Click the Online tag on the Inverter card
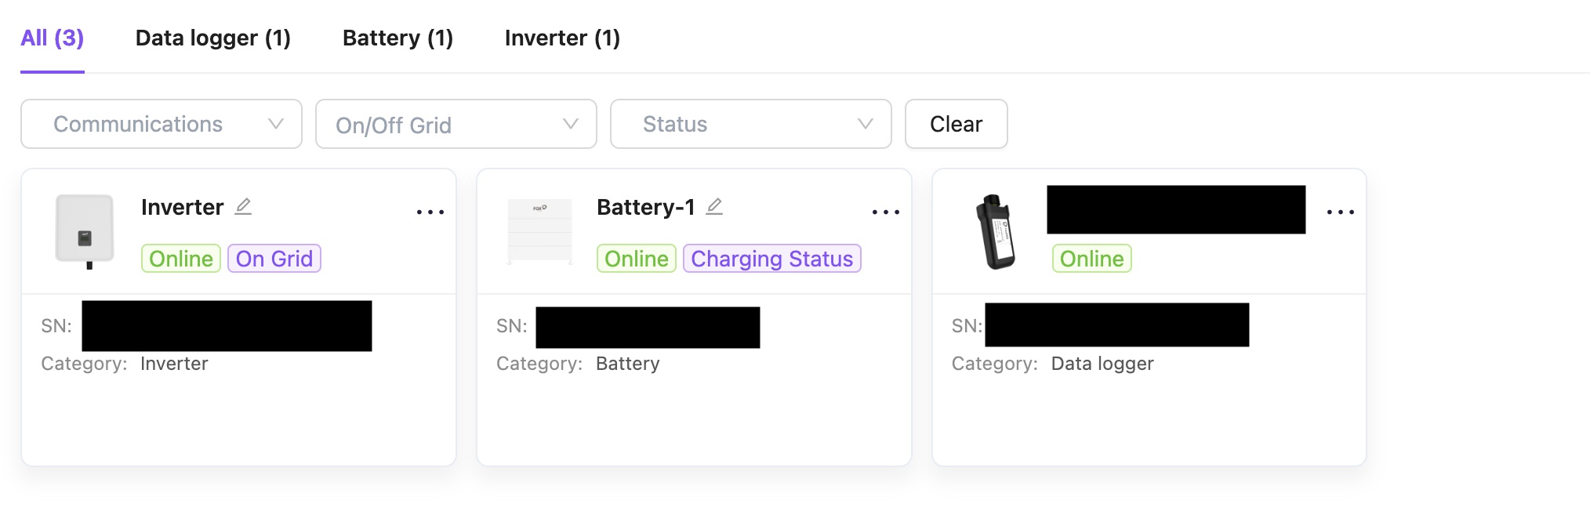This screenshot has width=1590, height=522. tap(181, 259)
